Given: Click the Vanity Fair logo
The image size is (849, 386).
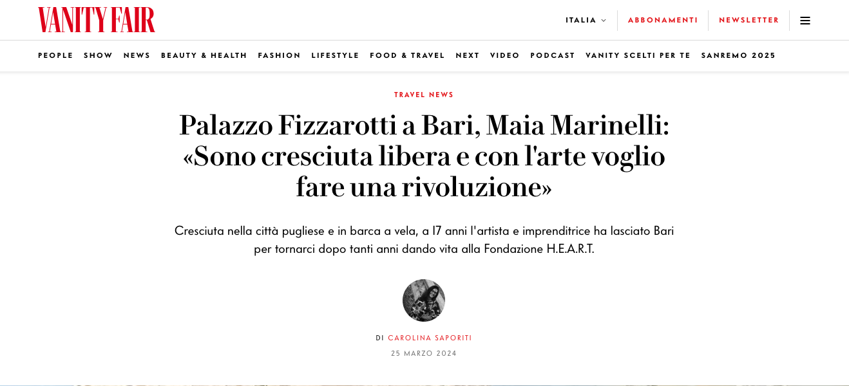Looking at the screenshot, I should [x=97, y=20].
